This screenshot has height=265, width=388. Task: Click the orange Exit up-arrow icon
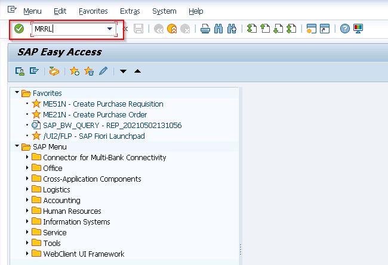(x=172, y=29)
